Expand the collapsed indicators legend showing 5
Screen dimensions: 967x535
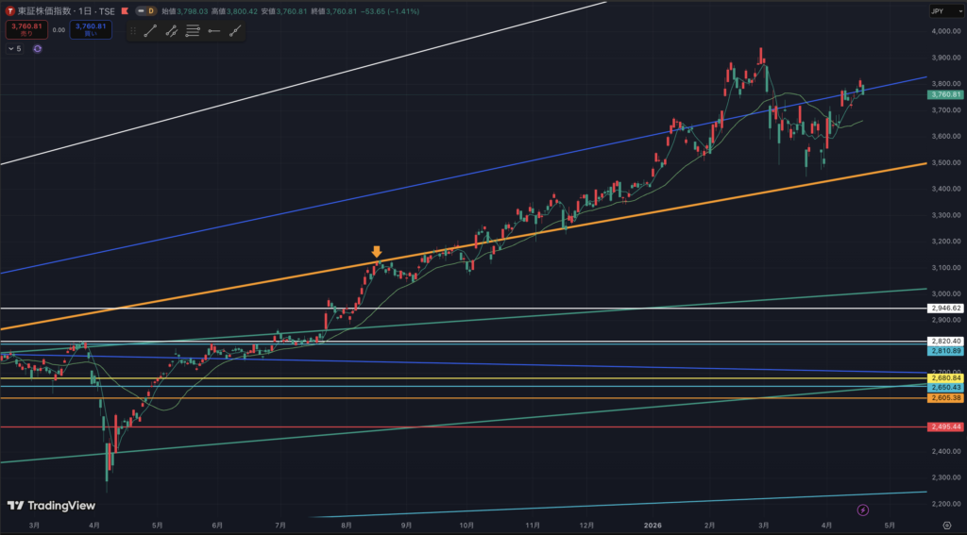tap(14, 49)
